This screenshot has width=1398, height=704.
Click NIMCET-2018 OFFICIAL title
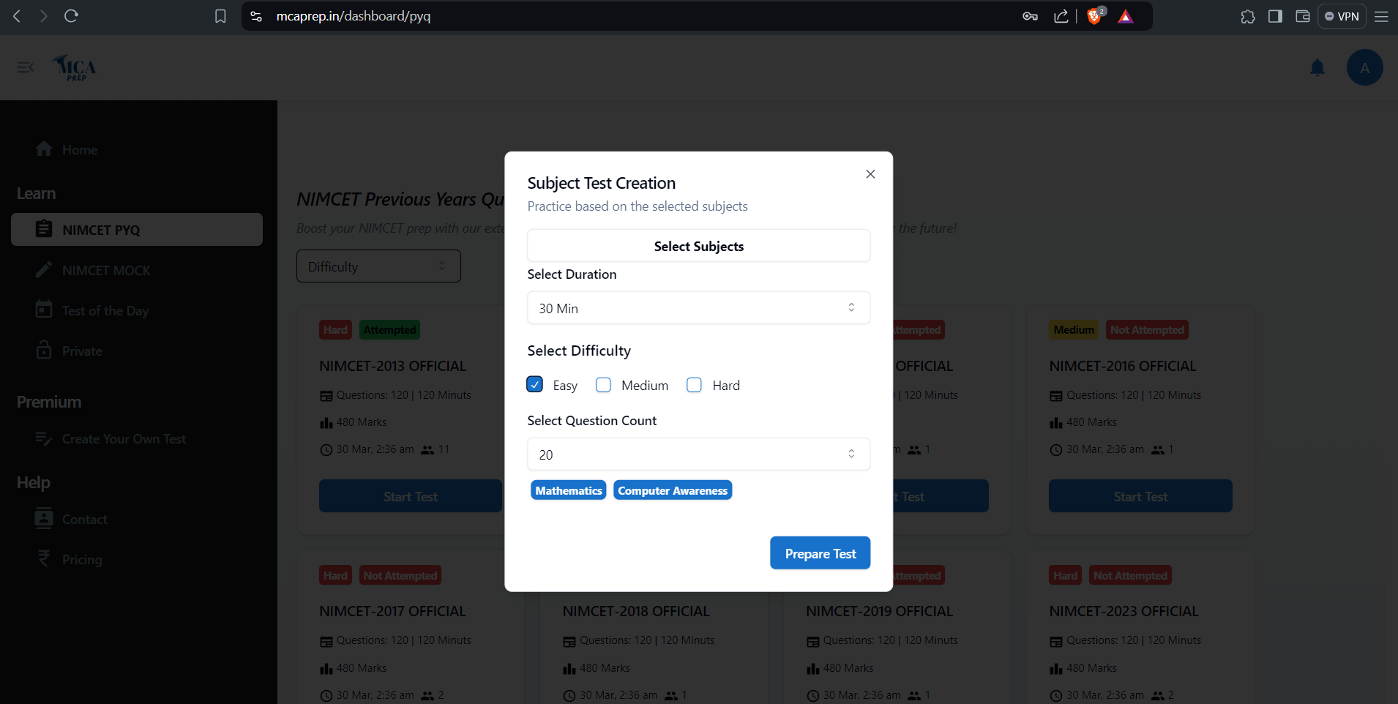click(x=636, y=611)
